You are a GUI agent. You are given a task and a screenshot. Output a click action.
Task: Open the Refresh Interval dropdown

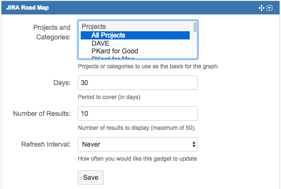pos(138,144)
